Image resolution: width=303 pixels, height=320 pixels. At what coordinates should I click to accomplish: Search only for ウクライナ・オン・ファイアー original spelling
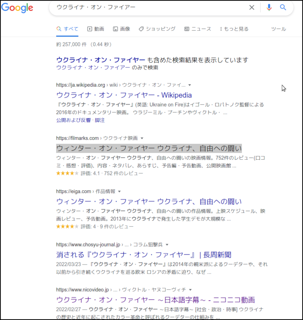point(93,68)
